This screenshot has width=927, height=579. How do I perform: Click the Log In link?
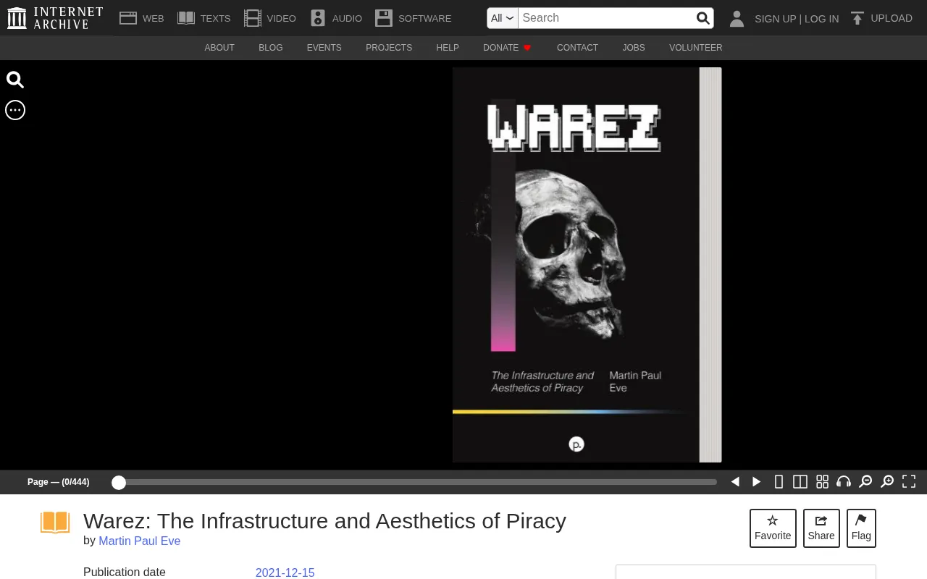[x=821, y=19]
